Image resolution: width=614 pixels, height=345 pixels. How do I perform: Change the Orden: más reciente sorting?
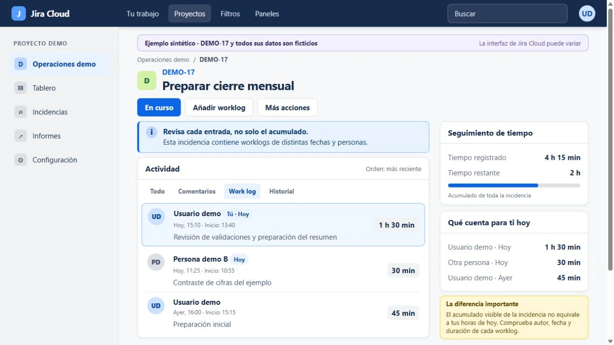click(x=394, y=169)
